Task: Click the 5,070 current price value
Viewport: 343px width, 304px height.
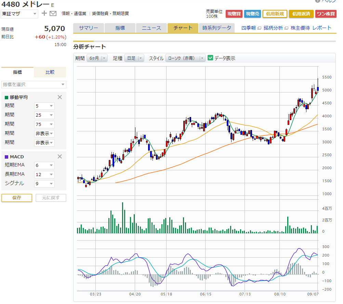Action: 55,29
